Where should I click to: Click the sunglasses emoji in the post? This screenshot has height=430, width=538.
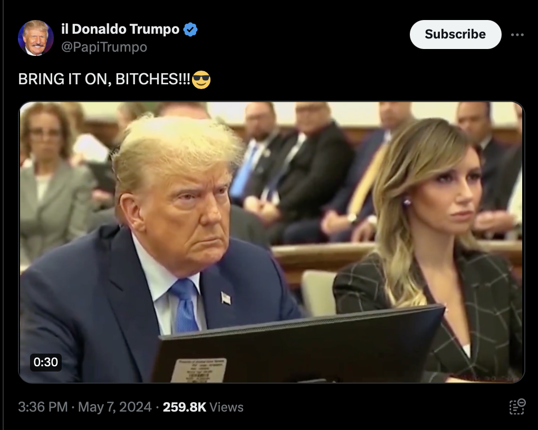tap(201, 80)
